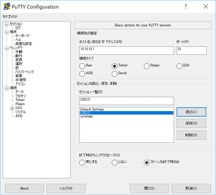Screen dimensions: 216x195
Task: Click the question mark help button
Action: click(x=186, y=6)
